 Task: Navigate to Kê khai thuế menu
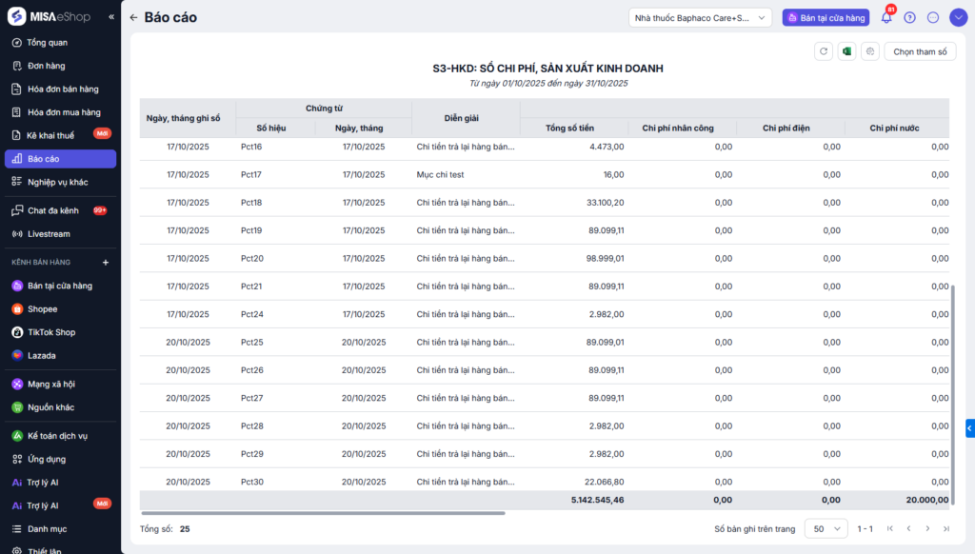tap(50, 135)
